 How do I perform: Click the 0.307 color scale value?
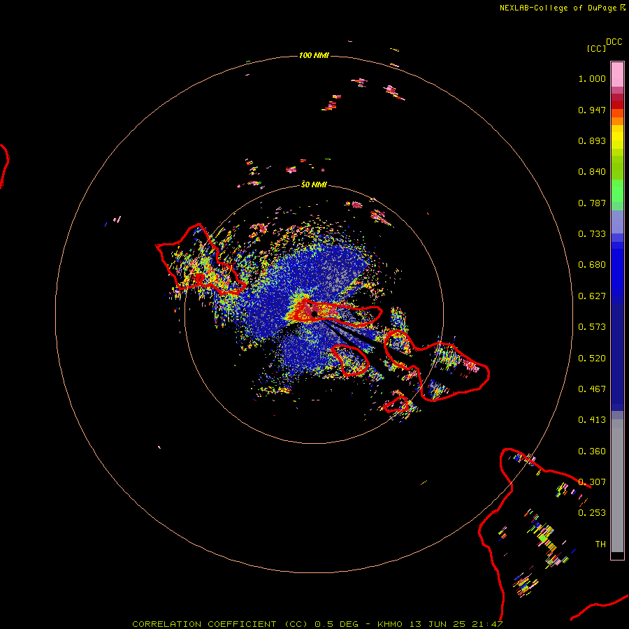(592, 482)
